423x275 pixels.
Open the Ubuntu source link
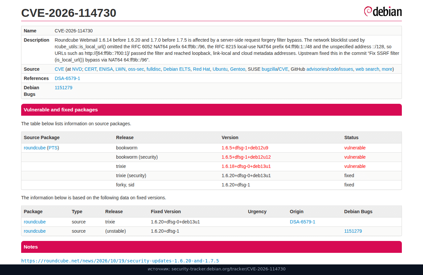[x=220, y=69]
